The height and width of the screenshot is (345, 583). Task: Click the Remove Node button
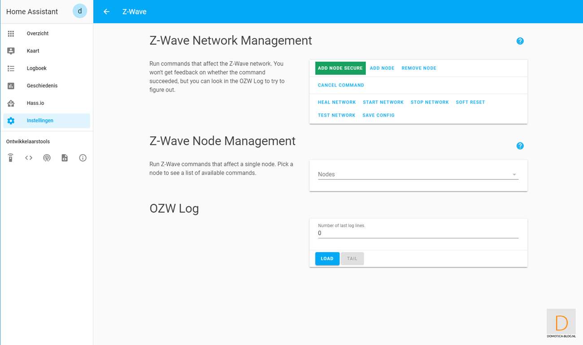click(419, 68)
